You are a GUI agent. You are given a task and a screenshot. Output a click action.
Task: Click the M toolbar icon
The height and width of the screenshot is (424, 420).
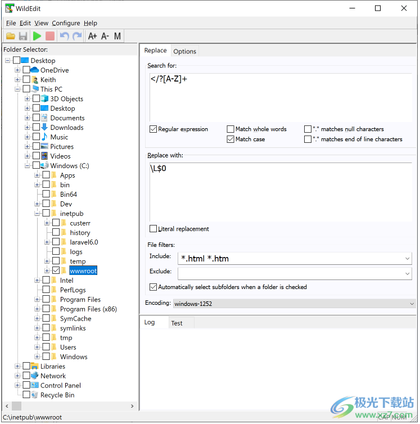point(118,37)
